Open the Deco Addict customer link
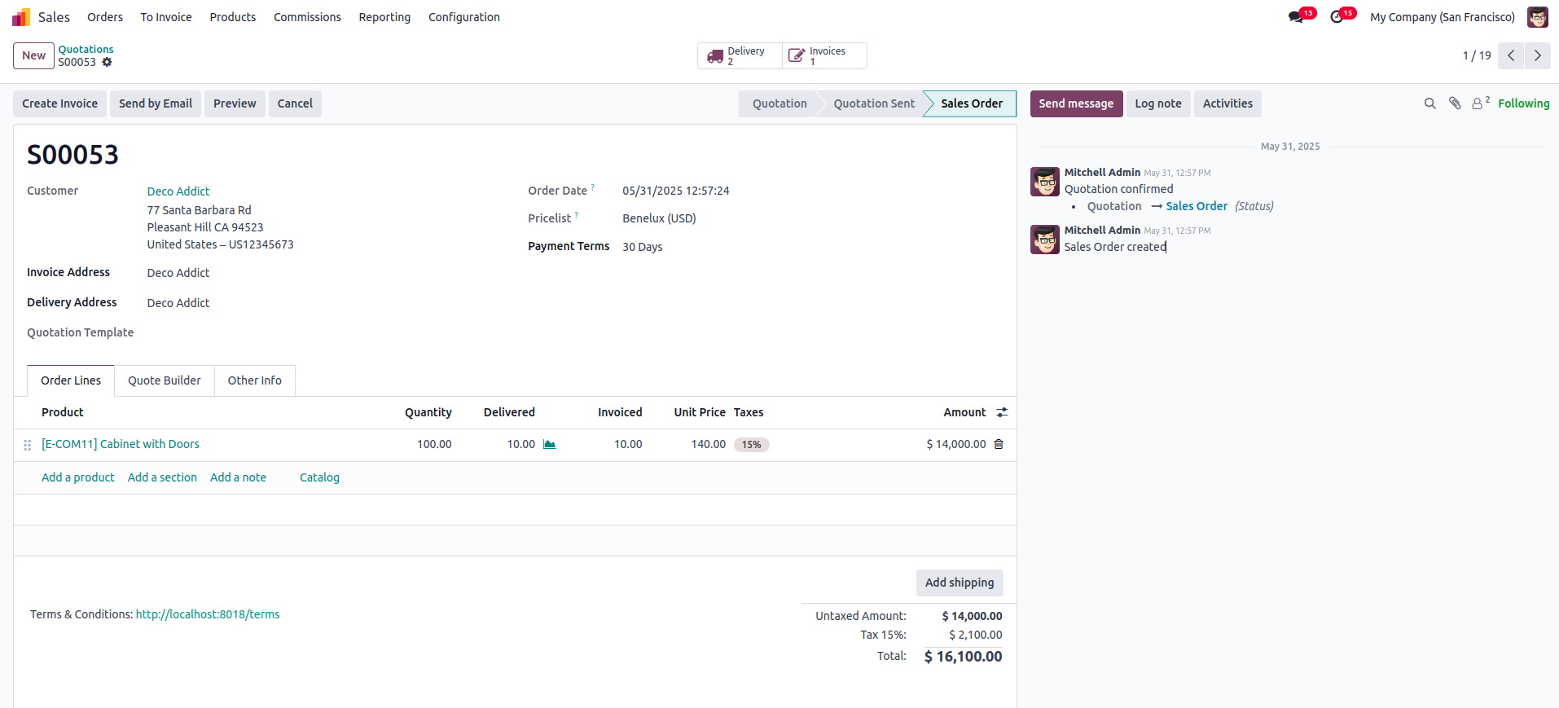Screen dimensions: 1559x708 point(178,191)
